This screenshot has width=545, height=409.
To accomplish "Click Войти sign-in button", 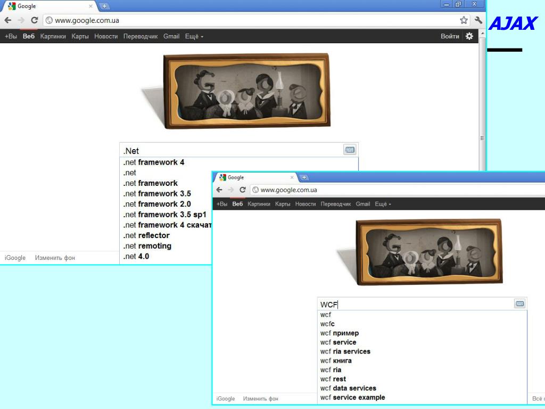I will [450, 36].
